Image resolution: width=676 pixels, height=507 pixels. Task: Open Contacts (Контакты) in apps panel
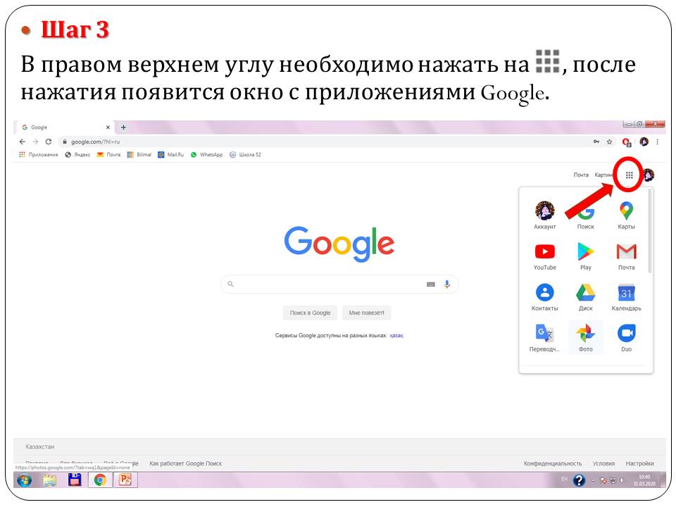coord(544,293)
